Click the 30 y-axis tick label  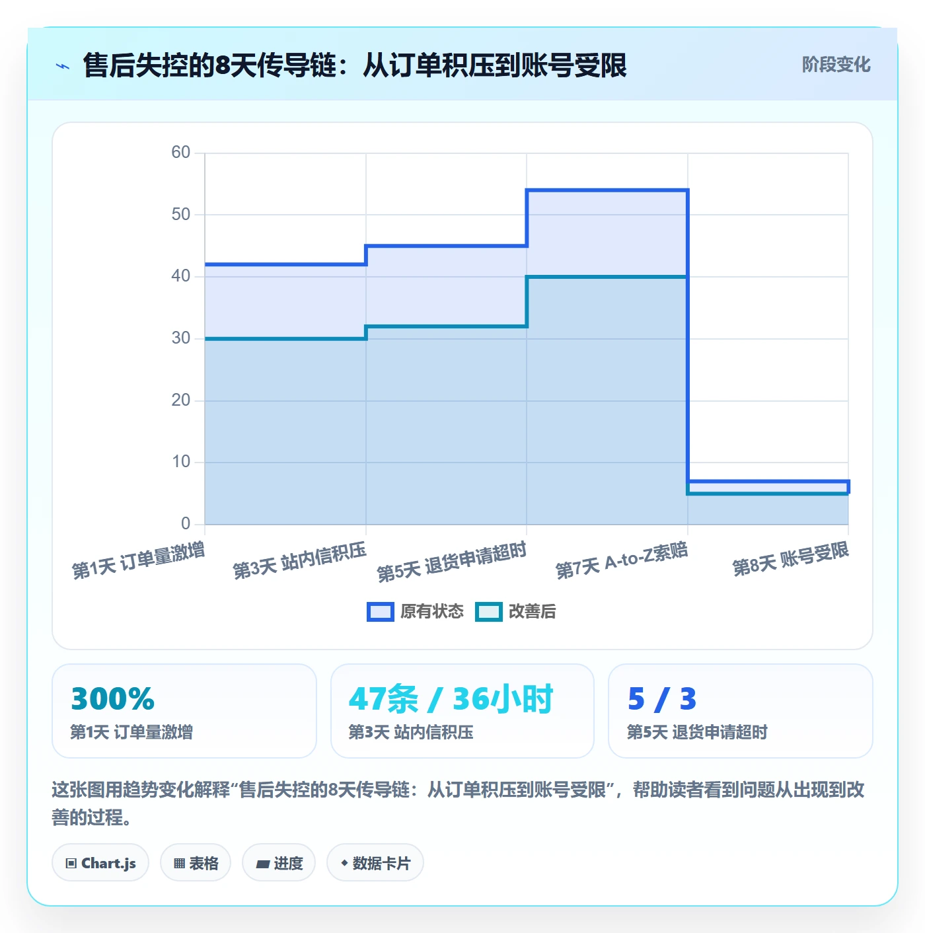(x=180, y=338)
